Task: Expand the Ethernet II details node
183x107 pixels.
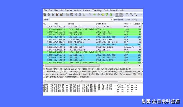Action: [44, 72]
